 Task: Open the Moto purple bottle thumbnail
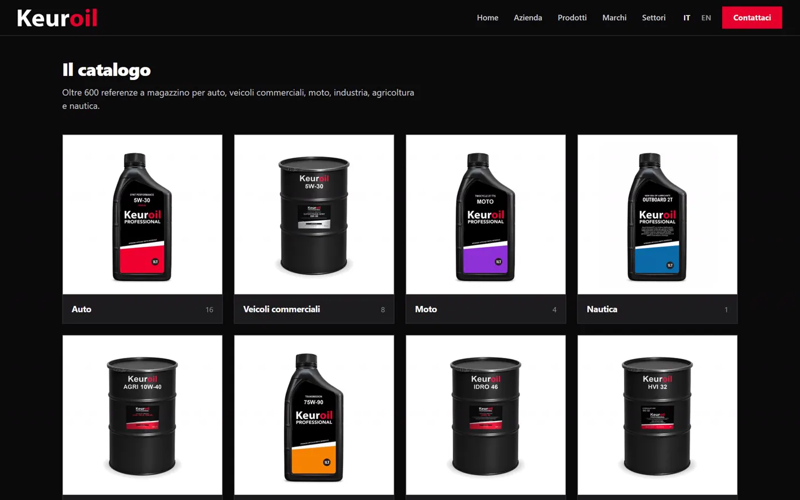(486, 215)
